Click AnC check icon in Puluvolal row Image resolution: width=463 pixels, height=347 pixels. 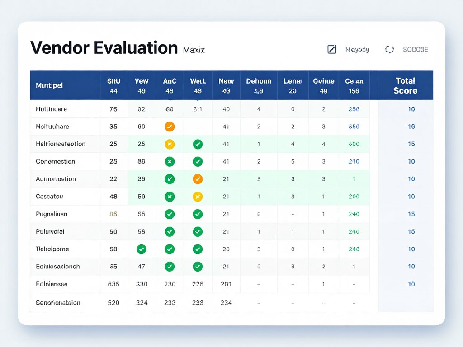point(170,232)
